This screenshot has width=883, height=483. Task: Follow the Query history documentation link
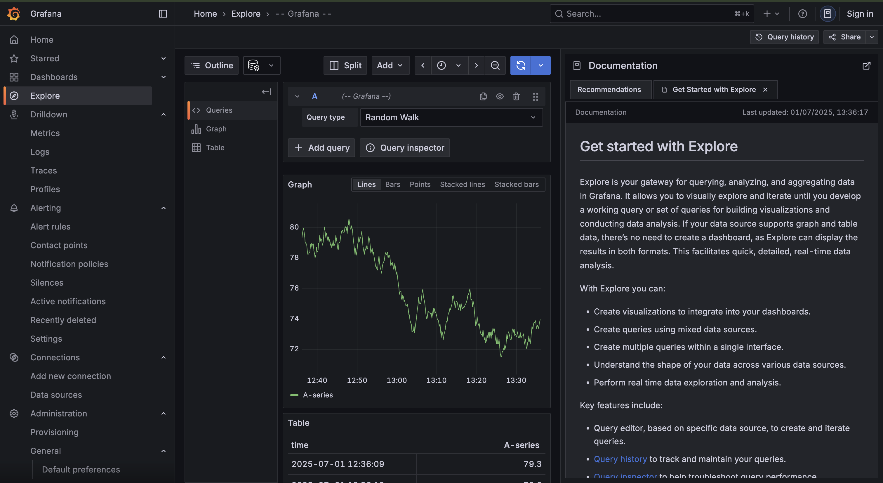(x=620, y=459)
